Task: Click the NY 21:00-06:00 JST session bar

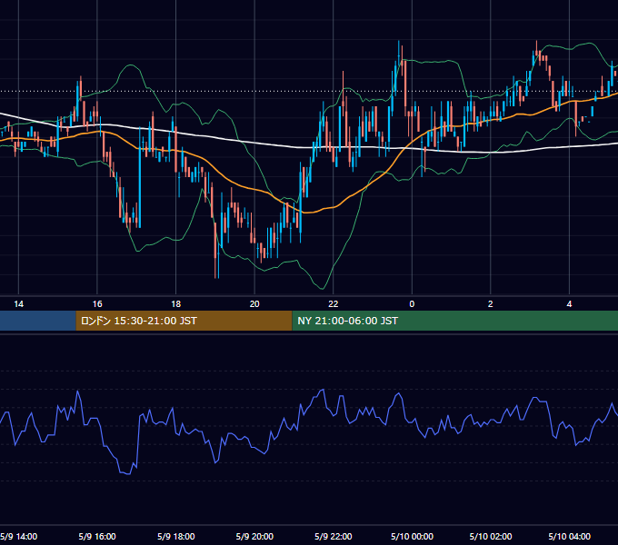Action: [454, 321]
